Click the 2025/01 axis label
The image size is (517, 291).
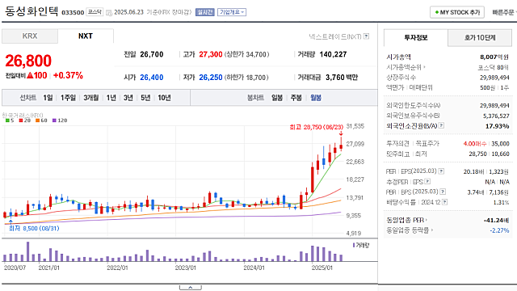point(322,268)
